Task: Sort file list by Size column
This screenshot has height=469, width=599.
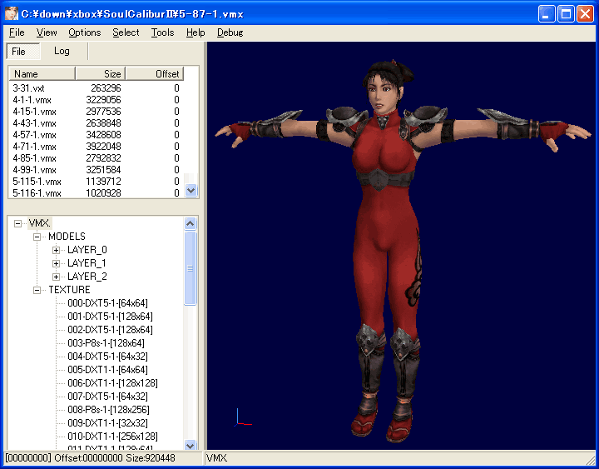Action: (101, 73)
